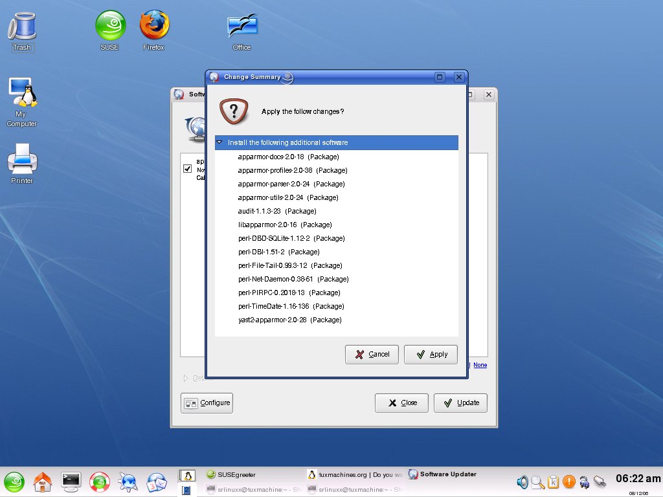Open the search magnifier tray icon
The height and width of the screenshot is (497, 663).
538,481
